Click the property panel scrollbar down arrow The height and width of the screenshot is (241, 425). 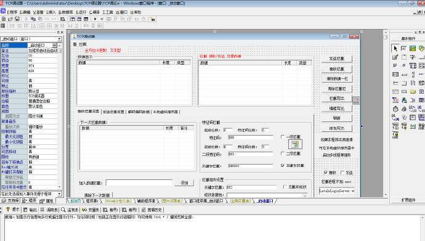pyautogui.click(x=60, y=187)
